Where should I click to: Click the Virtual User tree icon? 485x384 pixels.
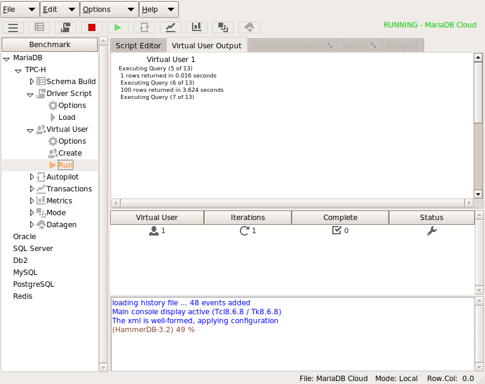pos(41,129)
